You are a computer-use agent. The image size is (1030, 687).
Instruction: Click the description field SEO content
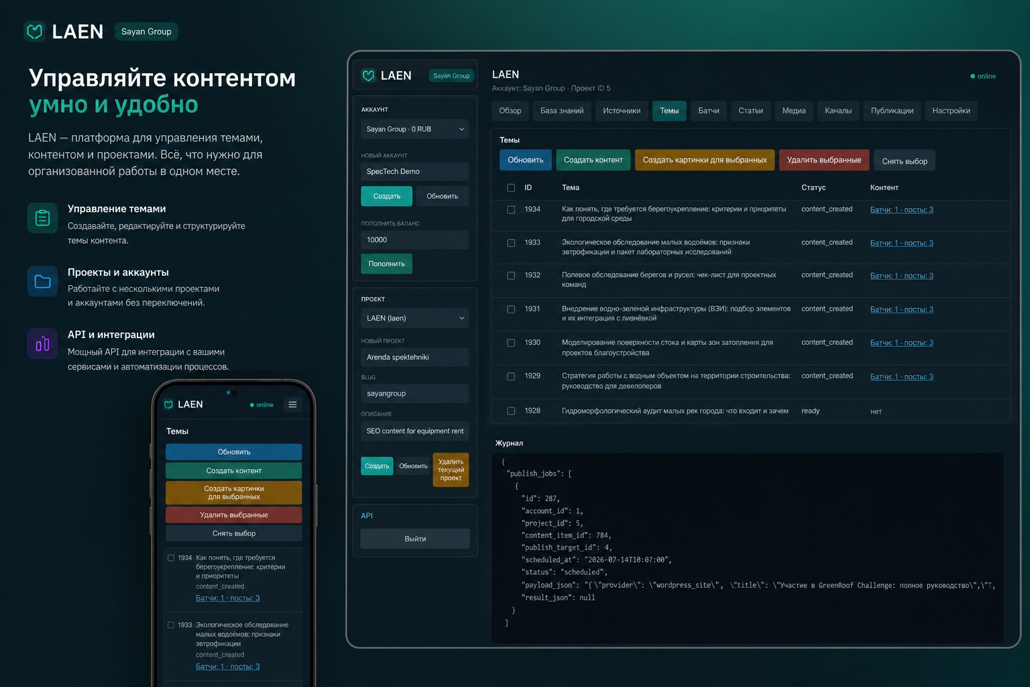click(x=414, y=431)
